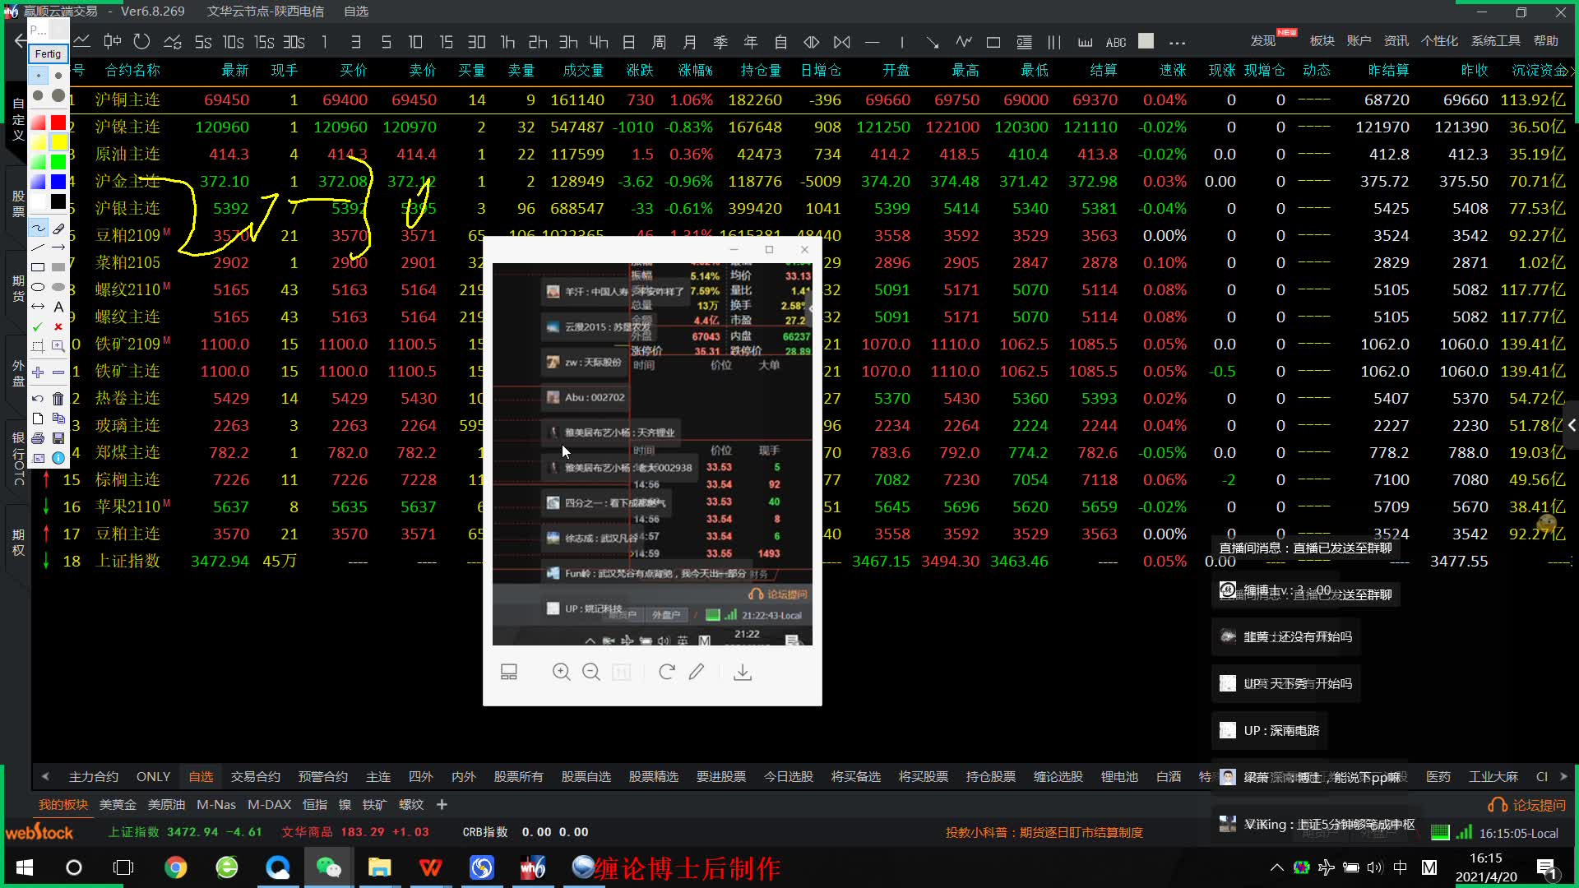Select the second smallest pen size dot
1579x888 pixels.
58,76
